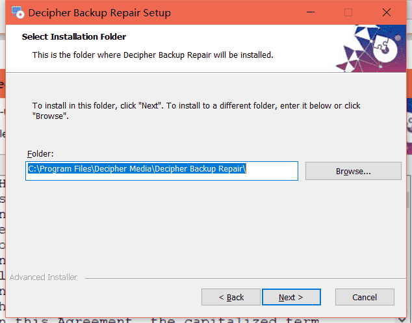Click the text 'This is the folder where Decipher Backup Repair will be installed.'

point(153,55)
